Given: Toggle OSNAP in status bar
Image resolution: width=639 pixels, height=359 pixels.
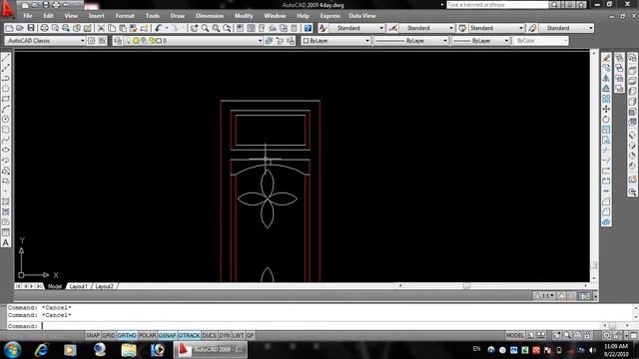Looking at the screenshot, I should (x=167, y=335).
